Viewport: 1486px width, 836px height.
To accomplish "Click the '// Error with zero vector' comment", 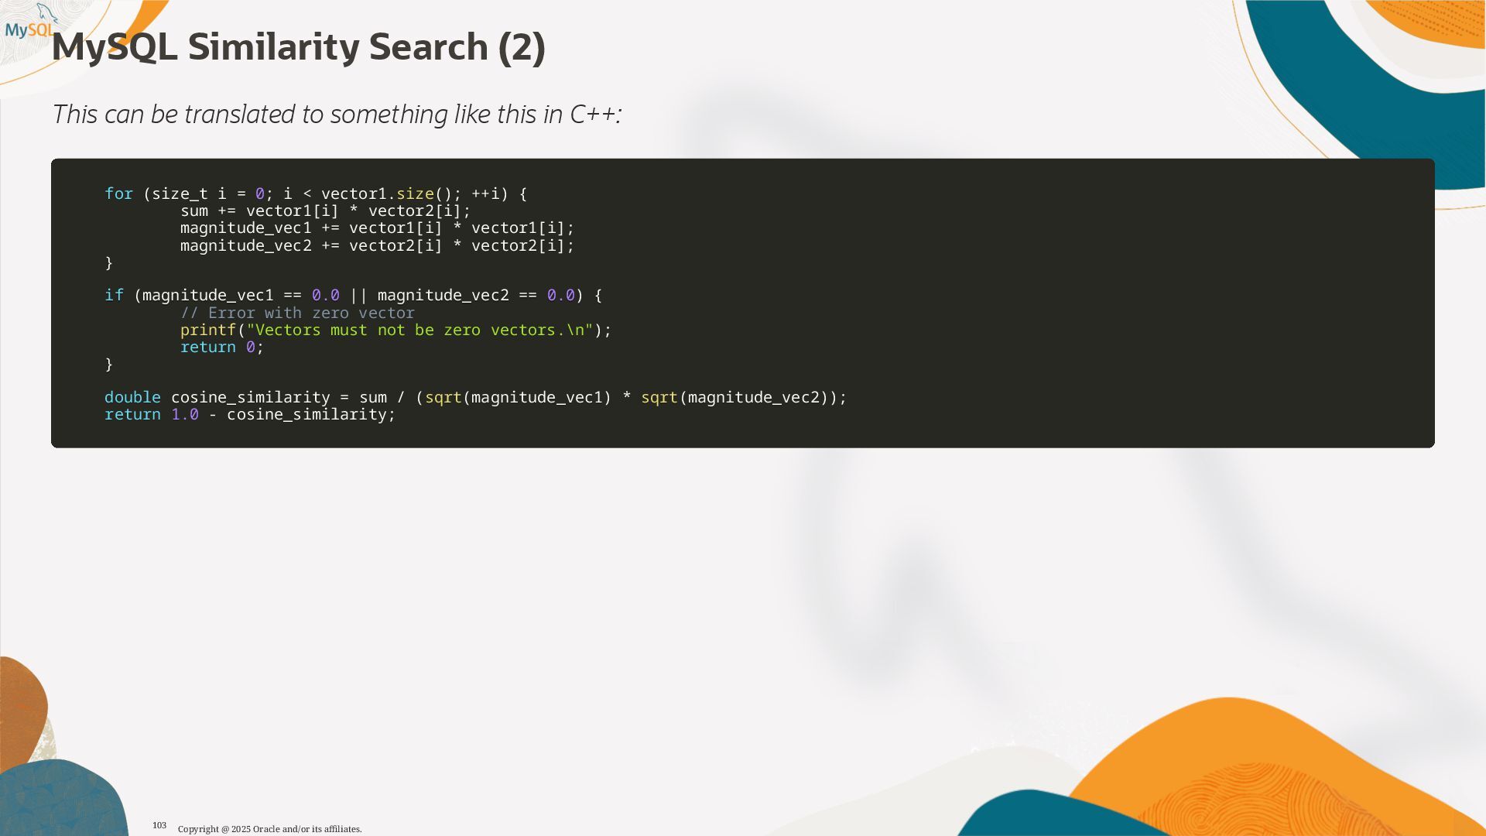I will (297, 313).
